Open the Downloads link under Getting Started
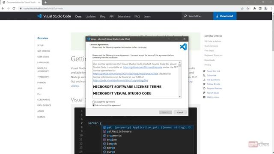The image size is (274, 154). (x=209, y=60)
